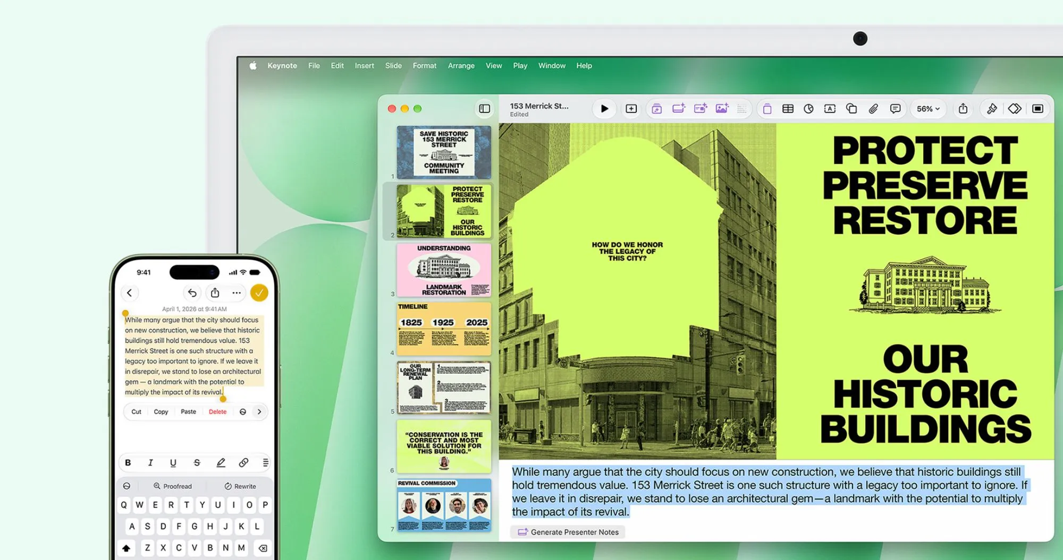The height and width of the screenshot is (560, 1063).
Task: Toggle Keynote sidebar navigator view
Action: [x=484, y=109]
